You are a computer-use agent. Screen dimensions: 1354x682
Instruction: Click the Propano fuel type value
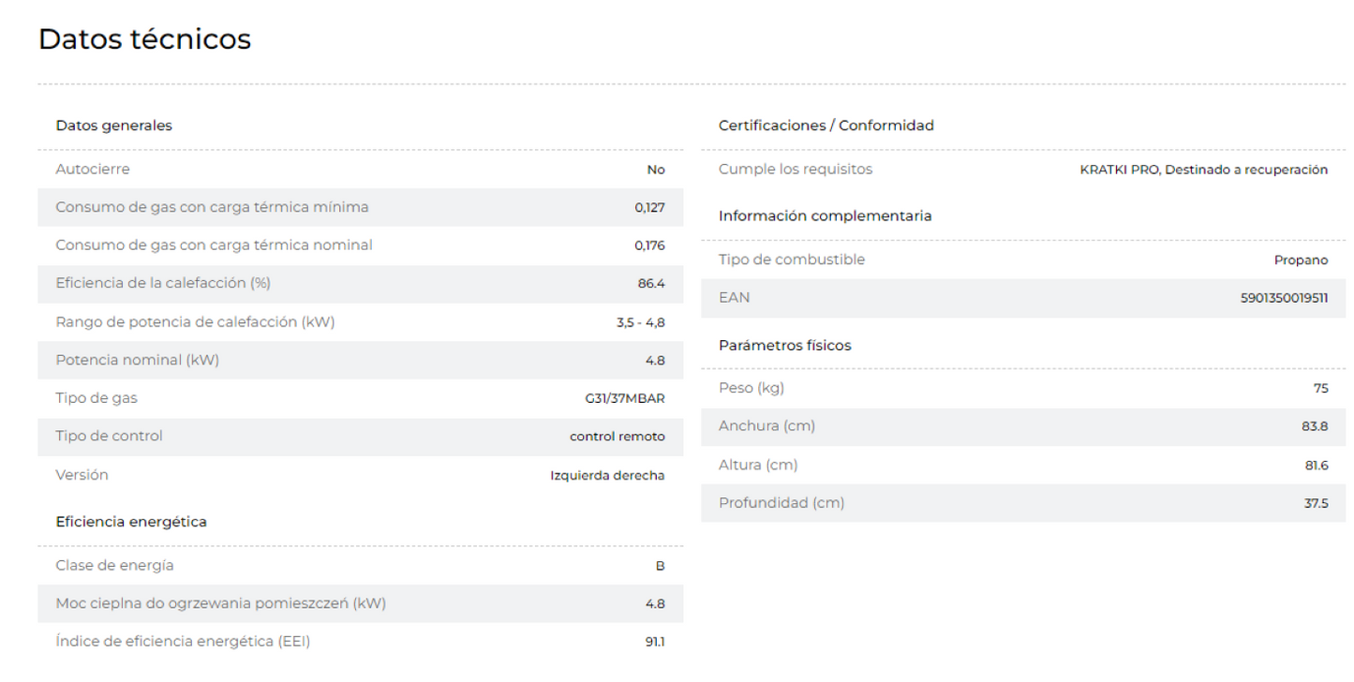pos(1301,260)
